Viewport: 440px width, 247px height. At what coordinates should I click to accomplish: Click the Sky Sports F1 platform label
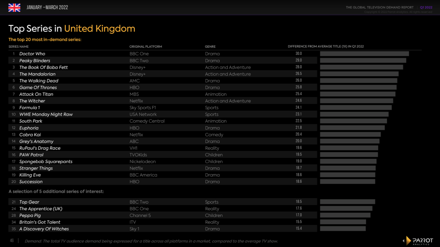pos(143,108)
